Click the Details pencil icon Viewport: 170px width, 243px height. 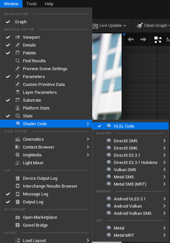tap(17, 45)
